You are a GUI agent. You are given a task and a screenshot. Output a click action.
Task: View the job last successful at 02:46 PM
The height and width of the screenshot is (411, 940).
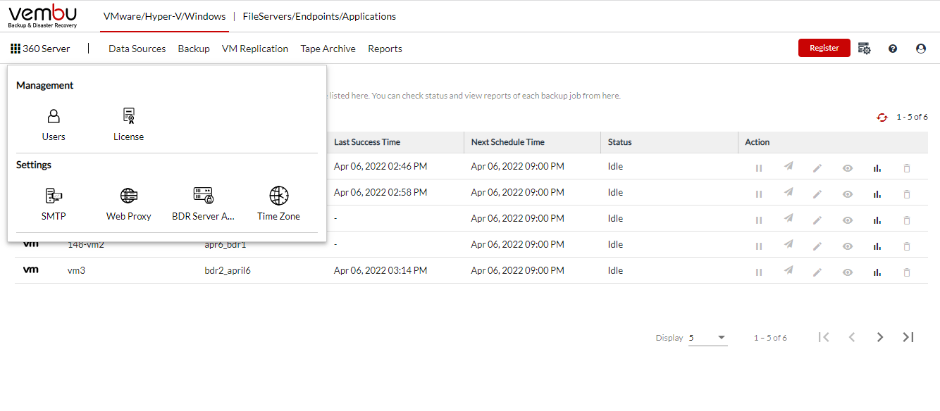pyautogui.click(x=848, y=167)
